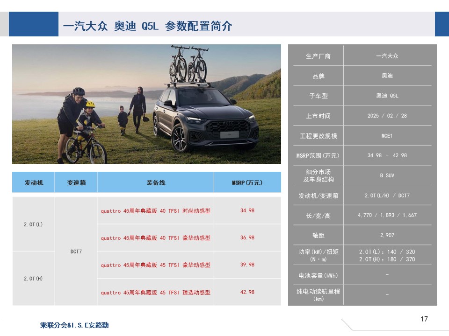Click the "上市时间" row label

(318, 116)
